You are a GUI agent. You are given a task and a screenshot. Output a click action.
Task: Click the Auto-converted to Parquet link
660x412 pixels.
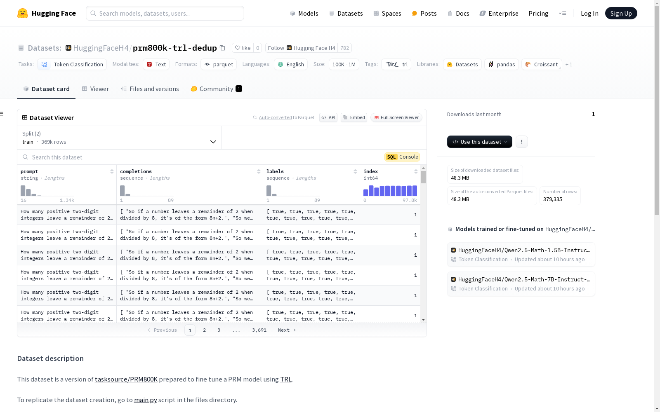coord(283,117)
